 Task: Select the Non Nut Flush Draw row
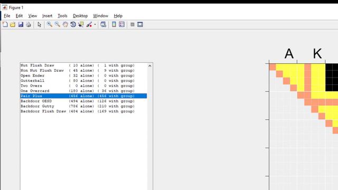coord(83,70)
